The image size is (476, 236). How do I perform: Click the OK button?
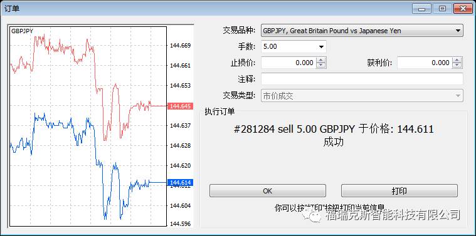coord(267,191)
